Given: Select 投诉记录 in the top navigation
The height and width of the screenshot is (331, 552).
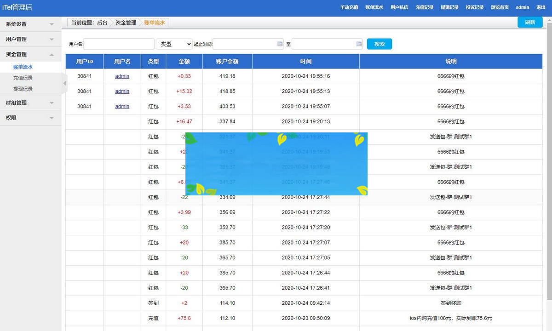Looking at the screenshot, I should (x=474, y=7).
